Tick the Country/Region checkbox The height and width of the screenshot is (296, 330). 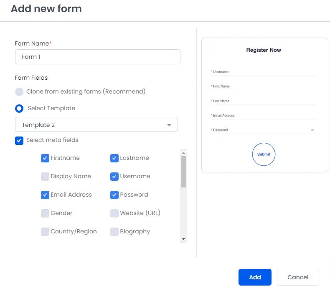click(x=45, y=232)
